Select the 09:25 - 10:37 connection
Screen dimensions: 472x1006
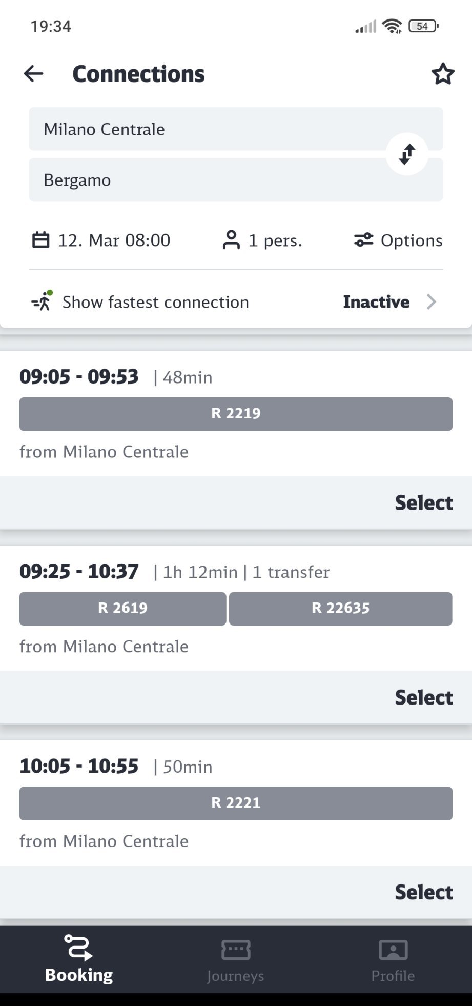[423, 697]
